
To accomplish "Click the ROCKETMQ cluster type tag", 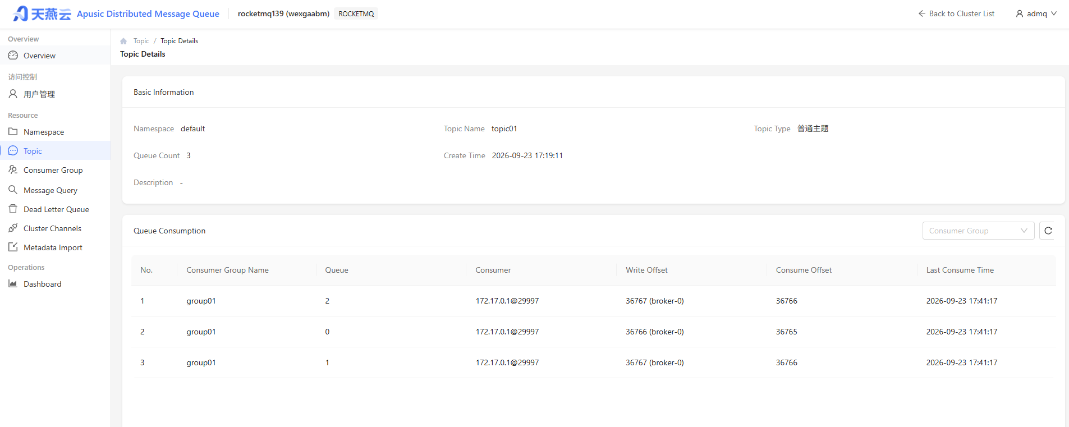I will [x=356, y=13].
